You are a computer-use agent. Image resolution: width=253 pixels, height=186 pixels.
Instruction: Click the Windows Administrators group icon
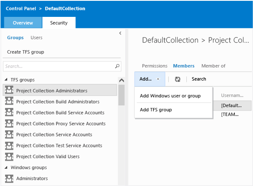[9, 178]
